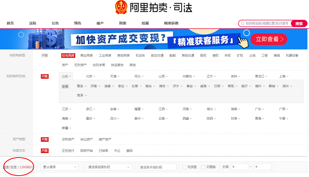Screen dimensions: 309x177
Task: Expand the 青岛 city dropdown
Action: point(82,86)
